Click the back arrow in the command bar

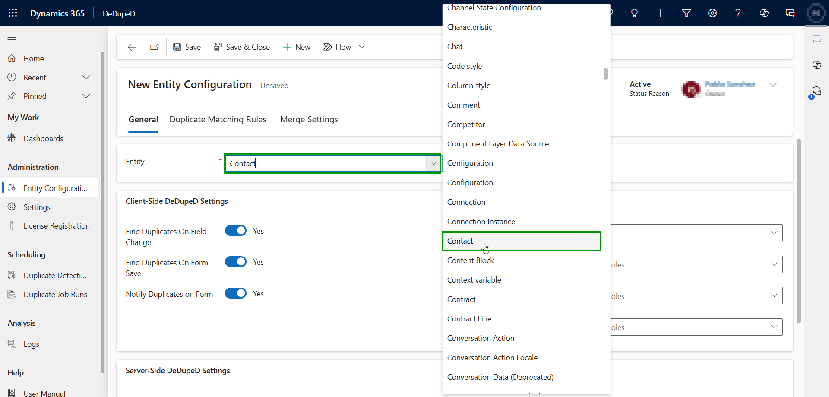pos(132,47)
